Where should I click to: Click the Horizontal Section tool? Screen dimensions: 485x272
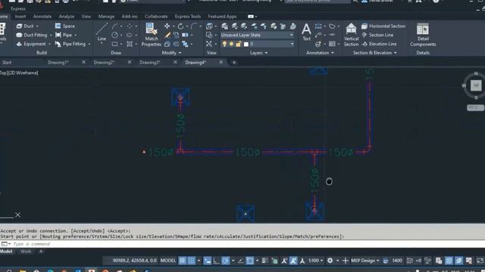click(x=383, y=26)
